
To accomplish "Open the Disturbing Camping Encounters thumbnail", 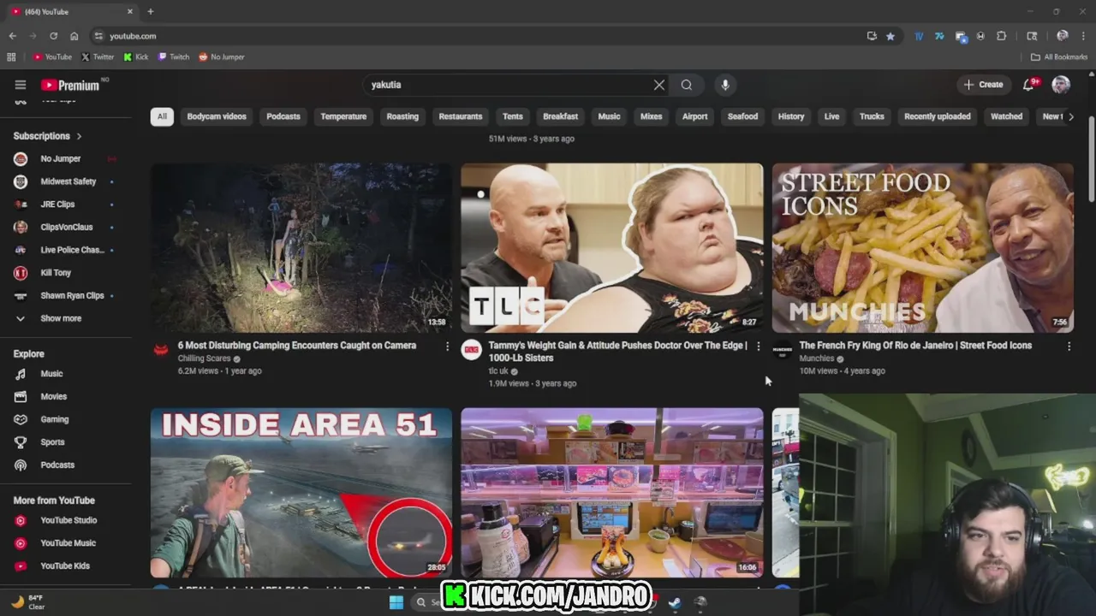I will coord(301,248).
